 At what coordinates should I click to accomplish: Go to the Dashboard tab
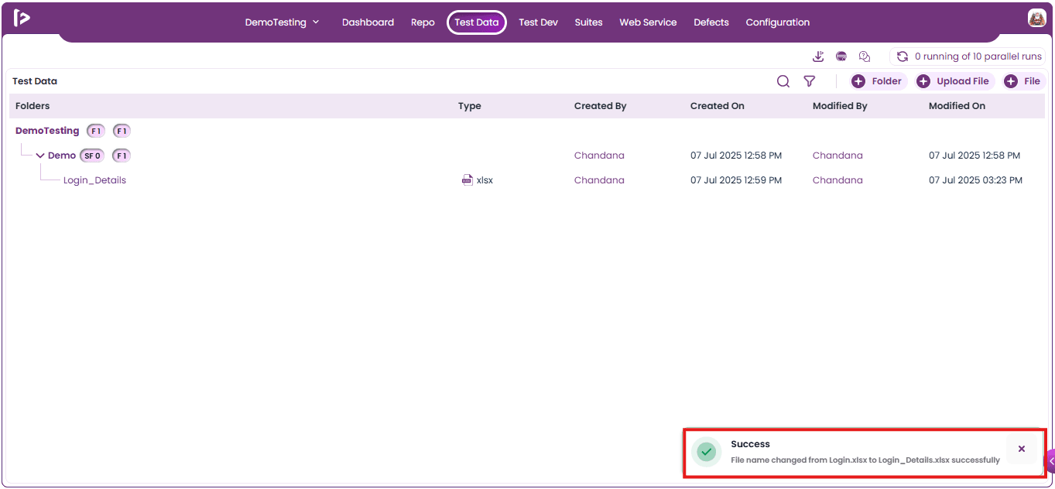pos(368,22)
